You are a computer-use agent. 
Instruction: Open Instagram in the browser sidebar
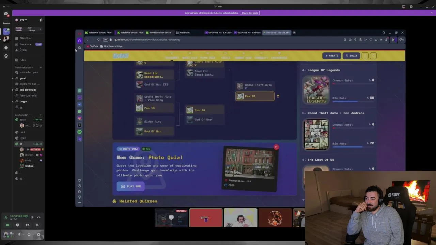[x=79, y=118]
